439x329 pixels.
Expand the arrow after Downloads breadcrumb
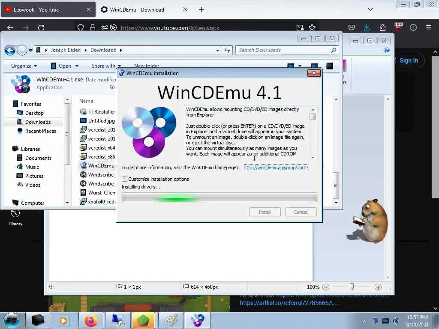(120, 51)
